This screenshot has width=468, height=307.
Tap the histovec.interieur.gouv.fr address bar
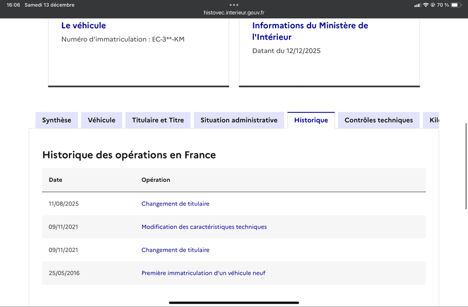pyautogui.click(x=234, y=12)
